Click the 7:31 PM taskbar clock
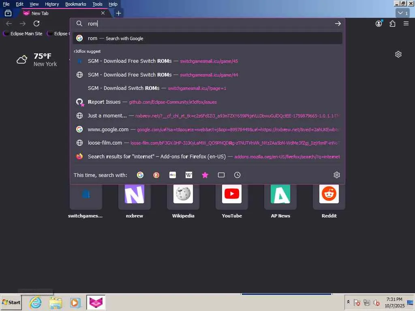The image size is (415, 311). click(394, 302)
